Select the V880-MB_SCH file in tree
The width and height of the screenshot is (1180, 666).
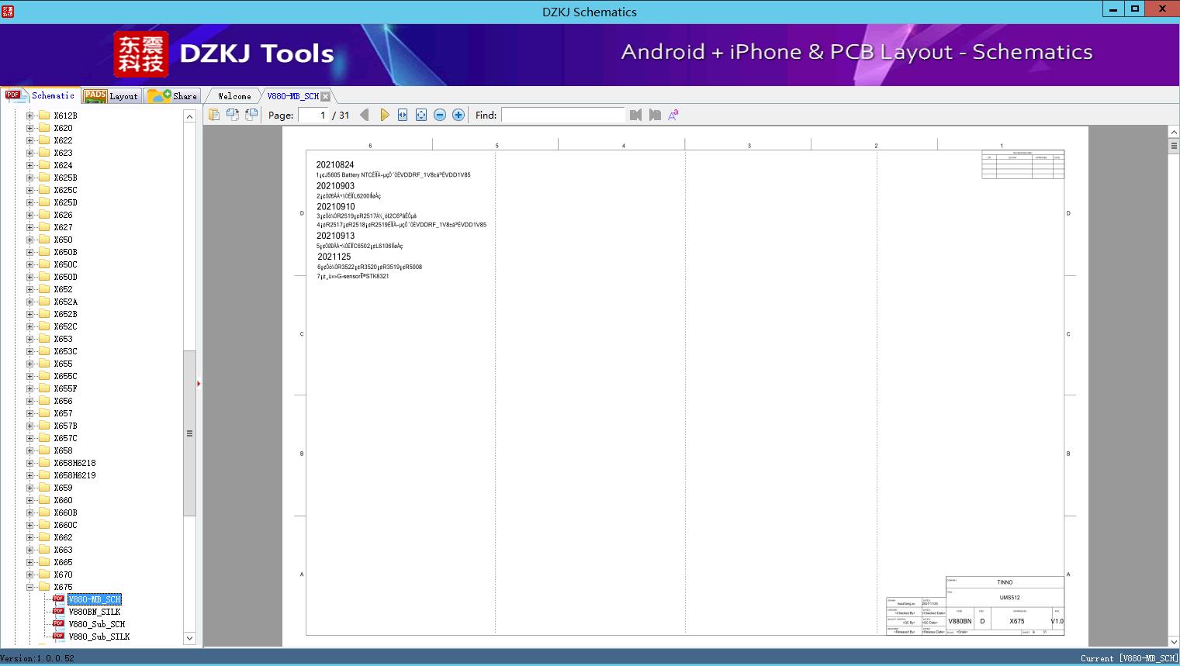[x=95, y=599]
